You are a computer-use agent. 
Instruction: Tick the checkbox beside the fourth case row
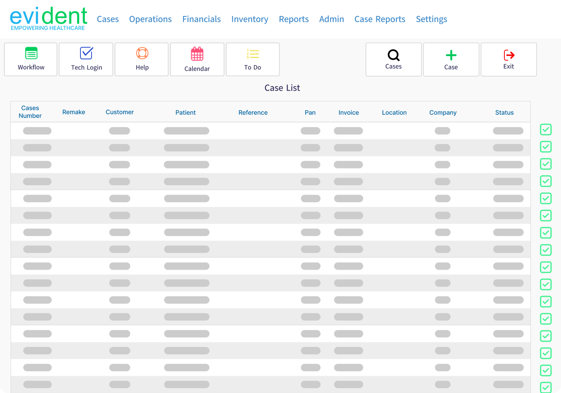[x=546, y=181]
